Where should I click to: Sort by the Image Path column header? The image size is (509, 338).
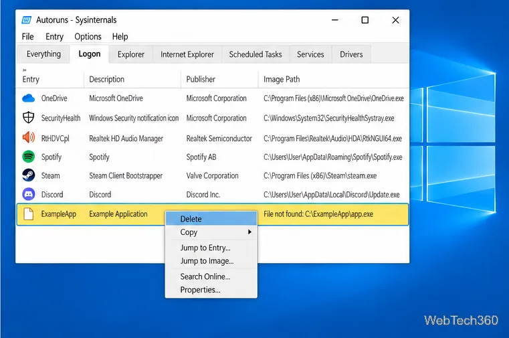[x=282, y=79]
